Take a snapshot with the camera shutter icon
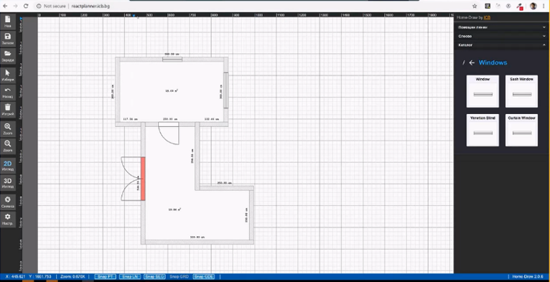The width and height of the screenshot is (550, 282). tap(8, 202)
